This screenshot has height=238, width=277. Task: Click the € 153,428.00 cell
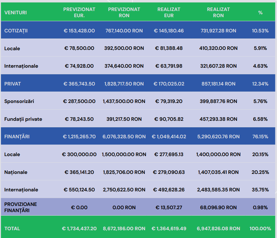click(79, 30)
